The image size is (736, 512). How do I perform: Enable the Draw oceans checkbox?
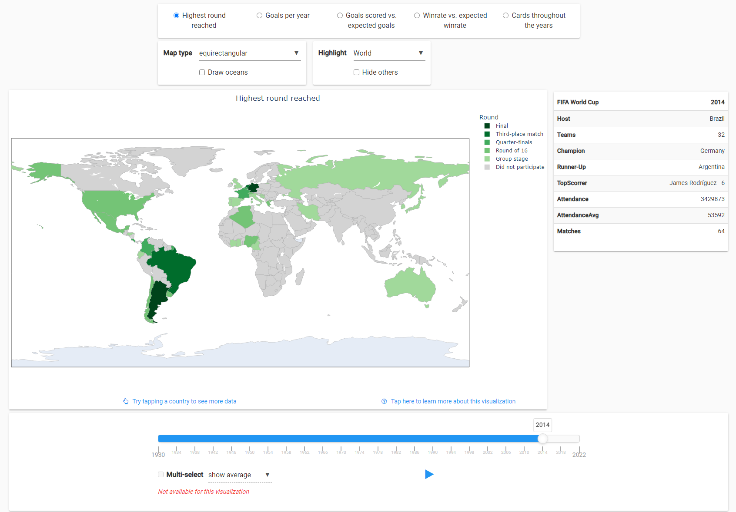tap(202, 73)
